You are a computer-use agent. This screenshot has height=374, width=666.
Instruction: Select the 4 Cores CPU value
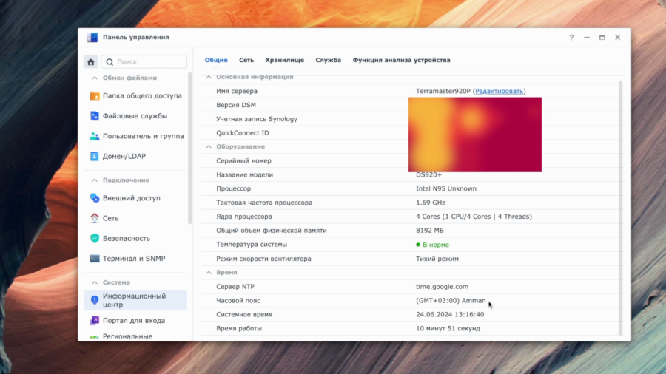click(x=474, y=217)
